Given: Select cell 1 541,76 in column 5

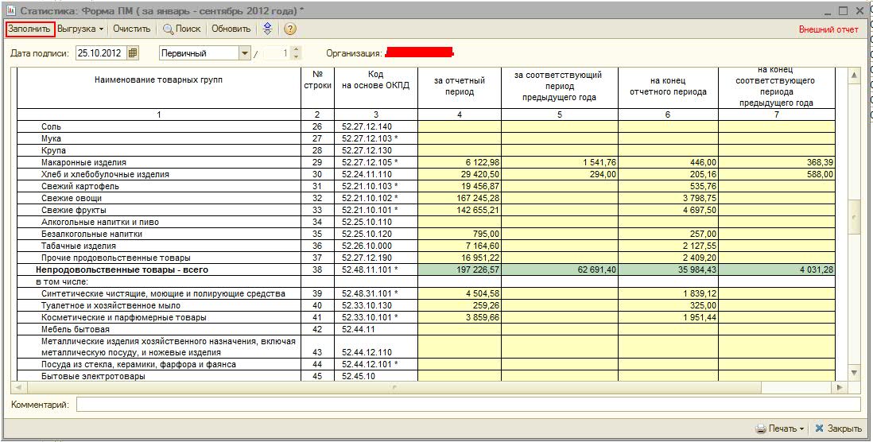Looking at the screenshot, I should coord(560,162).
